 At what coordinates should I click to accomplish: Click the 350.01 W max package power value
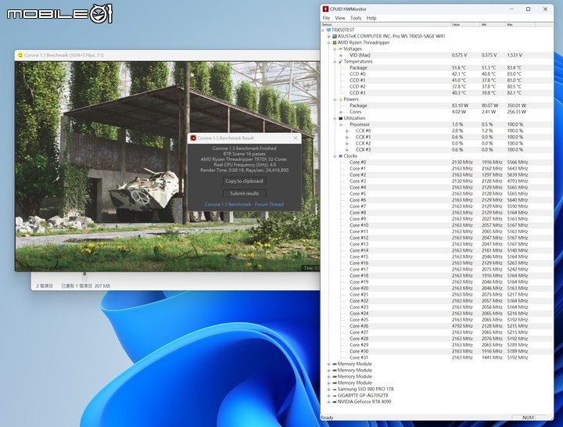517,106
